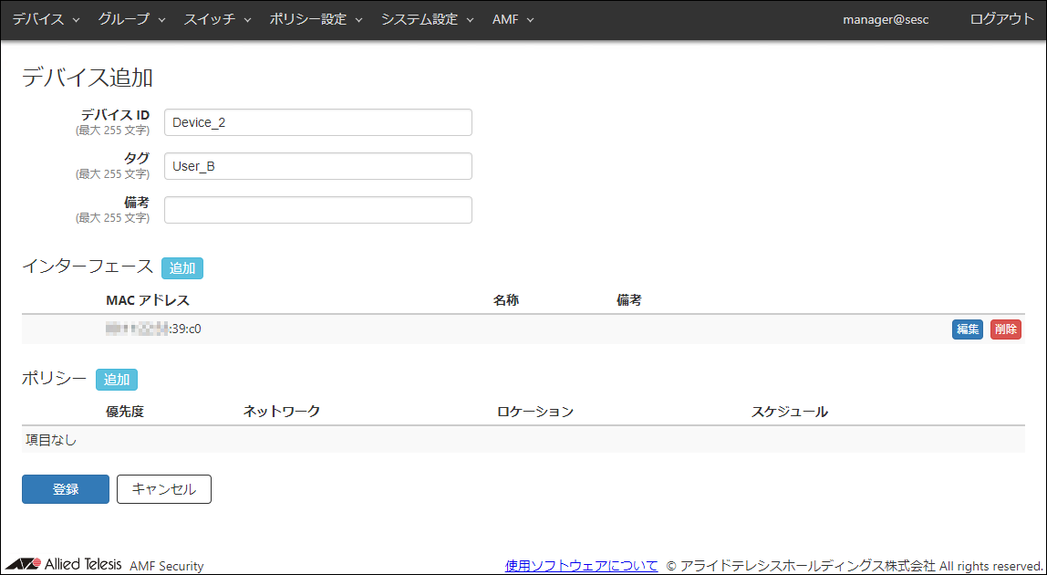1047x575 pixels.
Task: Focus the タグ text field
Action: tap(317, 166)
